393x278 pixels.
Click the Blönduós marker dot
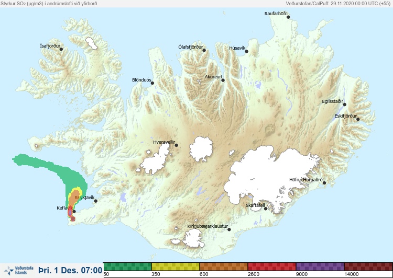point(152,83)
